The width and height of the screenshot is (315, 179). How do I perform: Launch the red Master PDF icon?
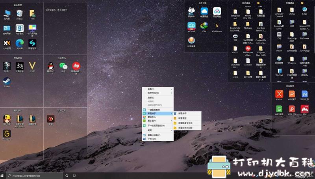pos(304,110)
